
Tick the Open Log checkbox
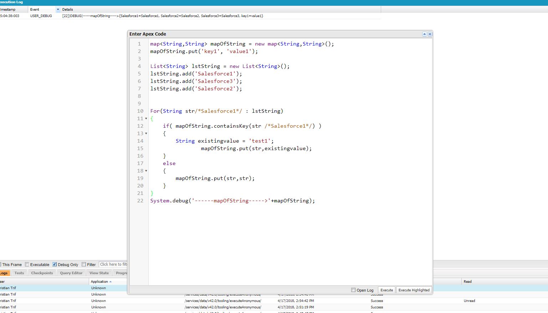tap(353, 290)
